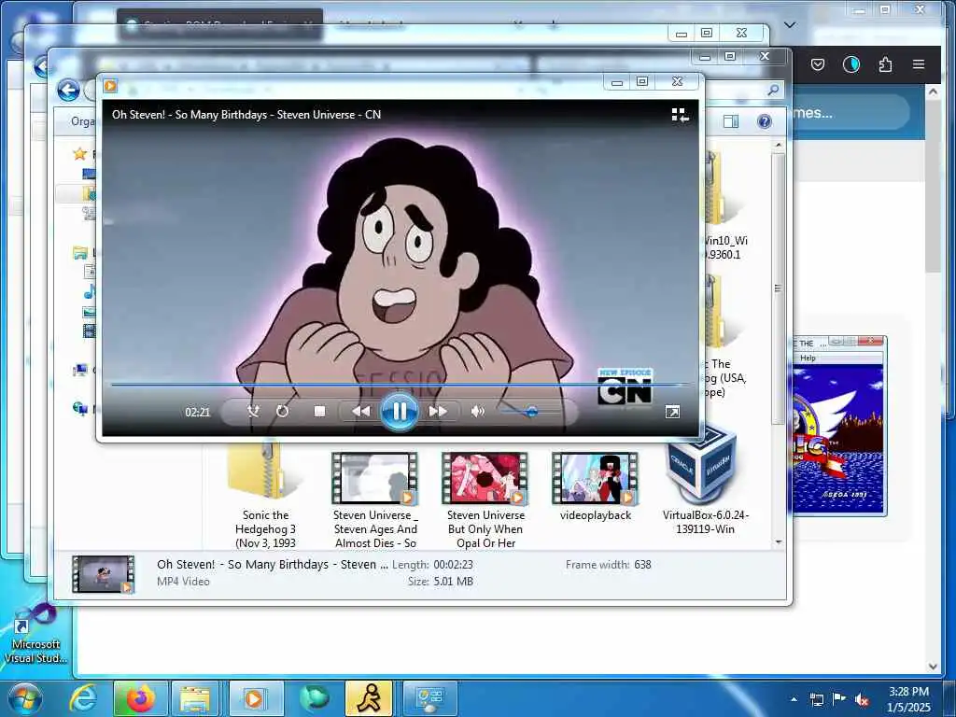Viewport: 956px width, 717px height.
Task: Stop playback in Media Player
Action: (x=319, y=412)
